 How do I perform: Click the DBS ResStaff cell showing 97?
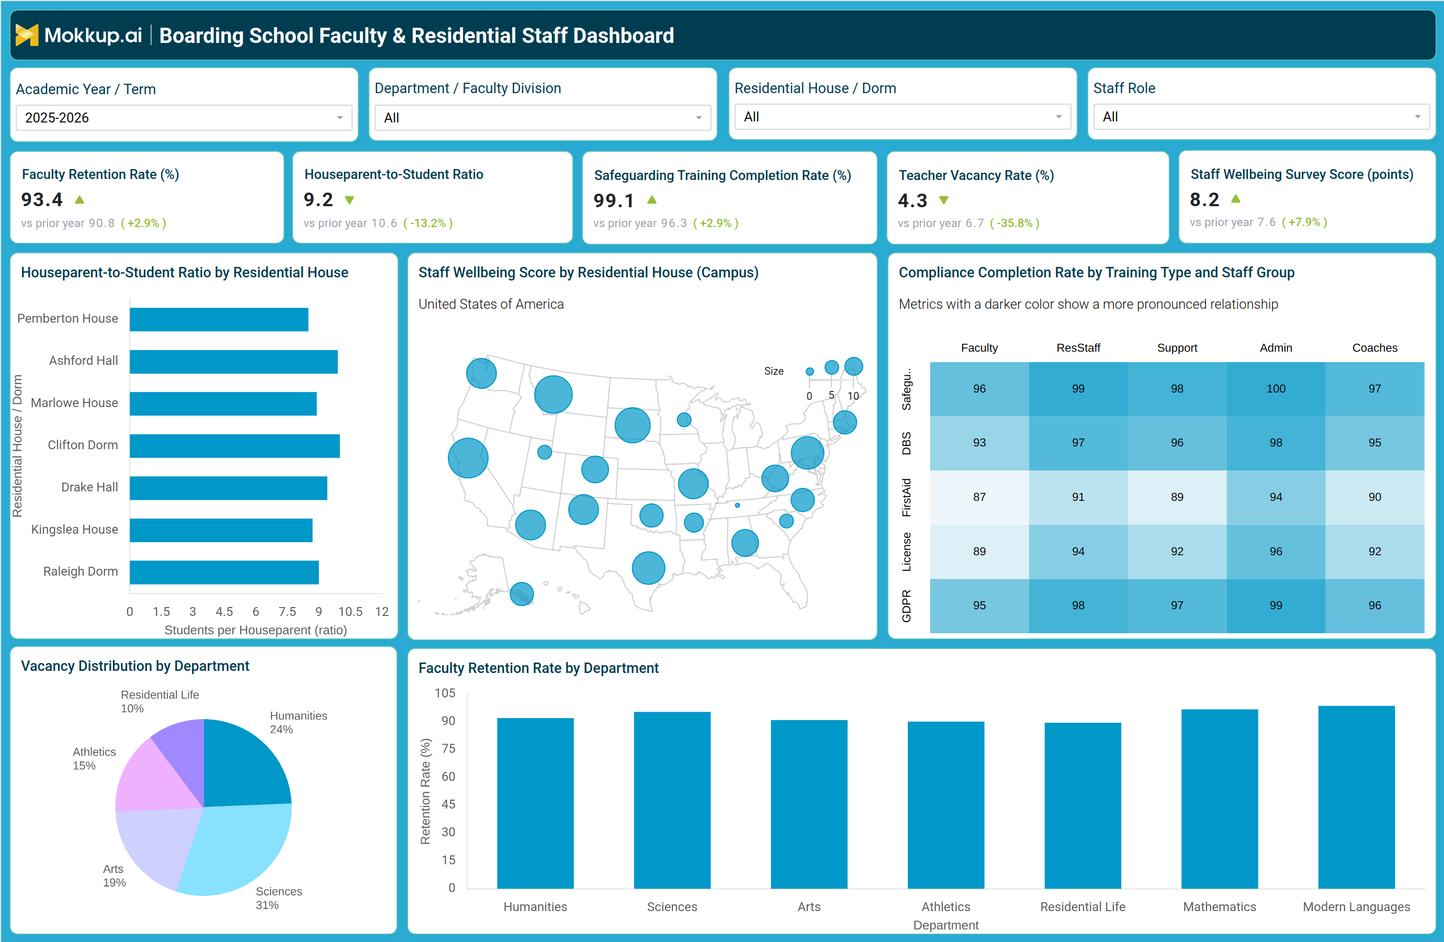[x=1078, y=443]
